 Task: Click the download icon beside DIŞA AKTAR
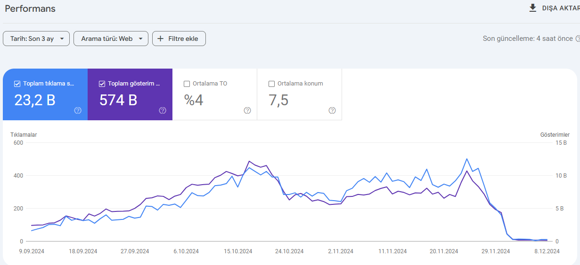coord(533,8)
